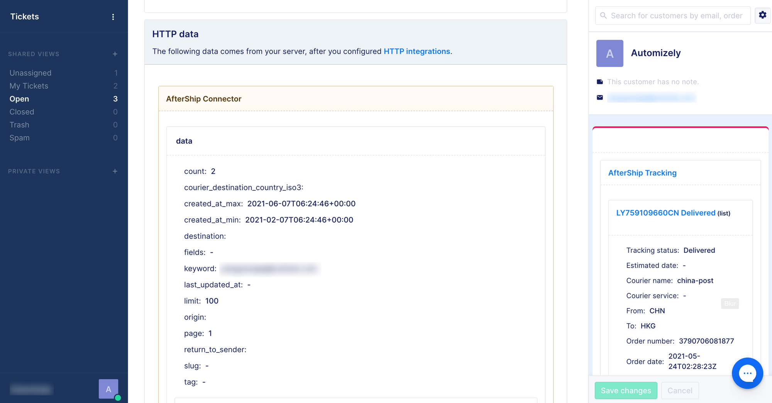Open the HTTP integrations link

(x=417, y=51)
